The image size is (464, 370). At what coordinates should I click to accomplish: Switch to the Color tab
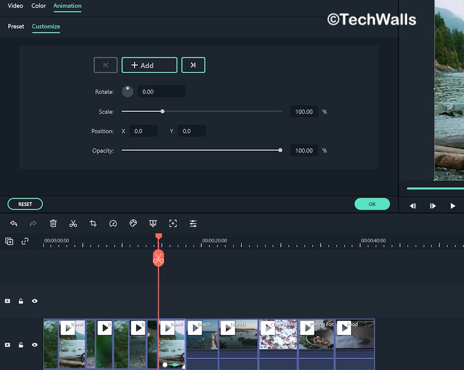(38, 6)
